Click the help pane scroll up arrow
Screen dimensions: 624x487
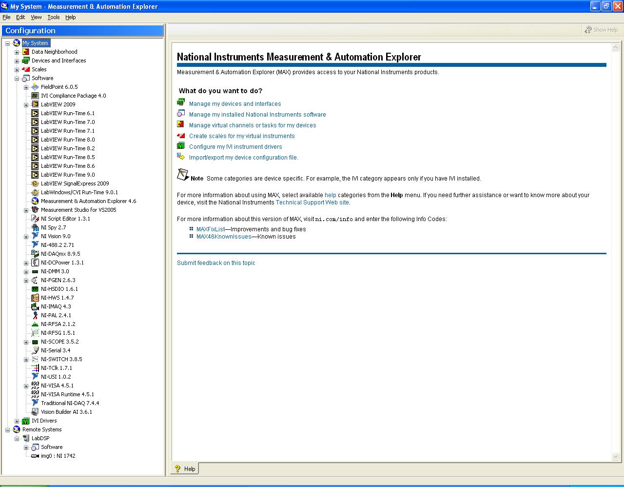click(x=615, y=48)
